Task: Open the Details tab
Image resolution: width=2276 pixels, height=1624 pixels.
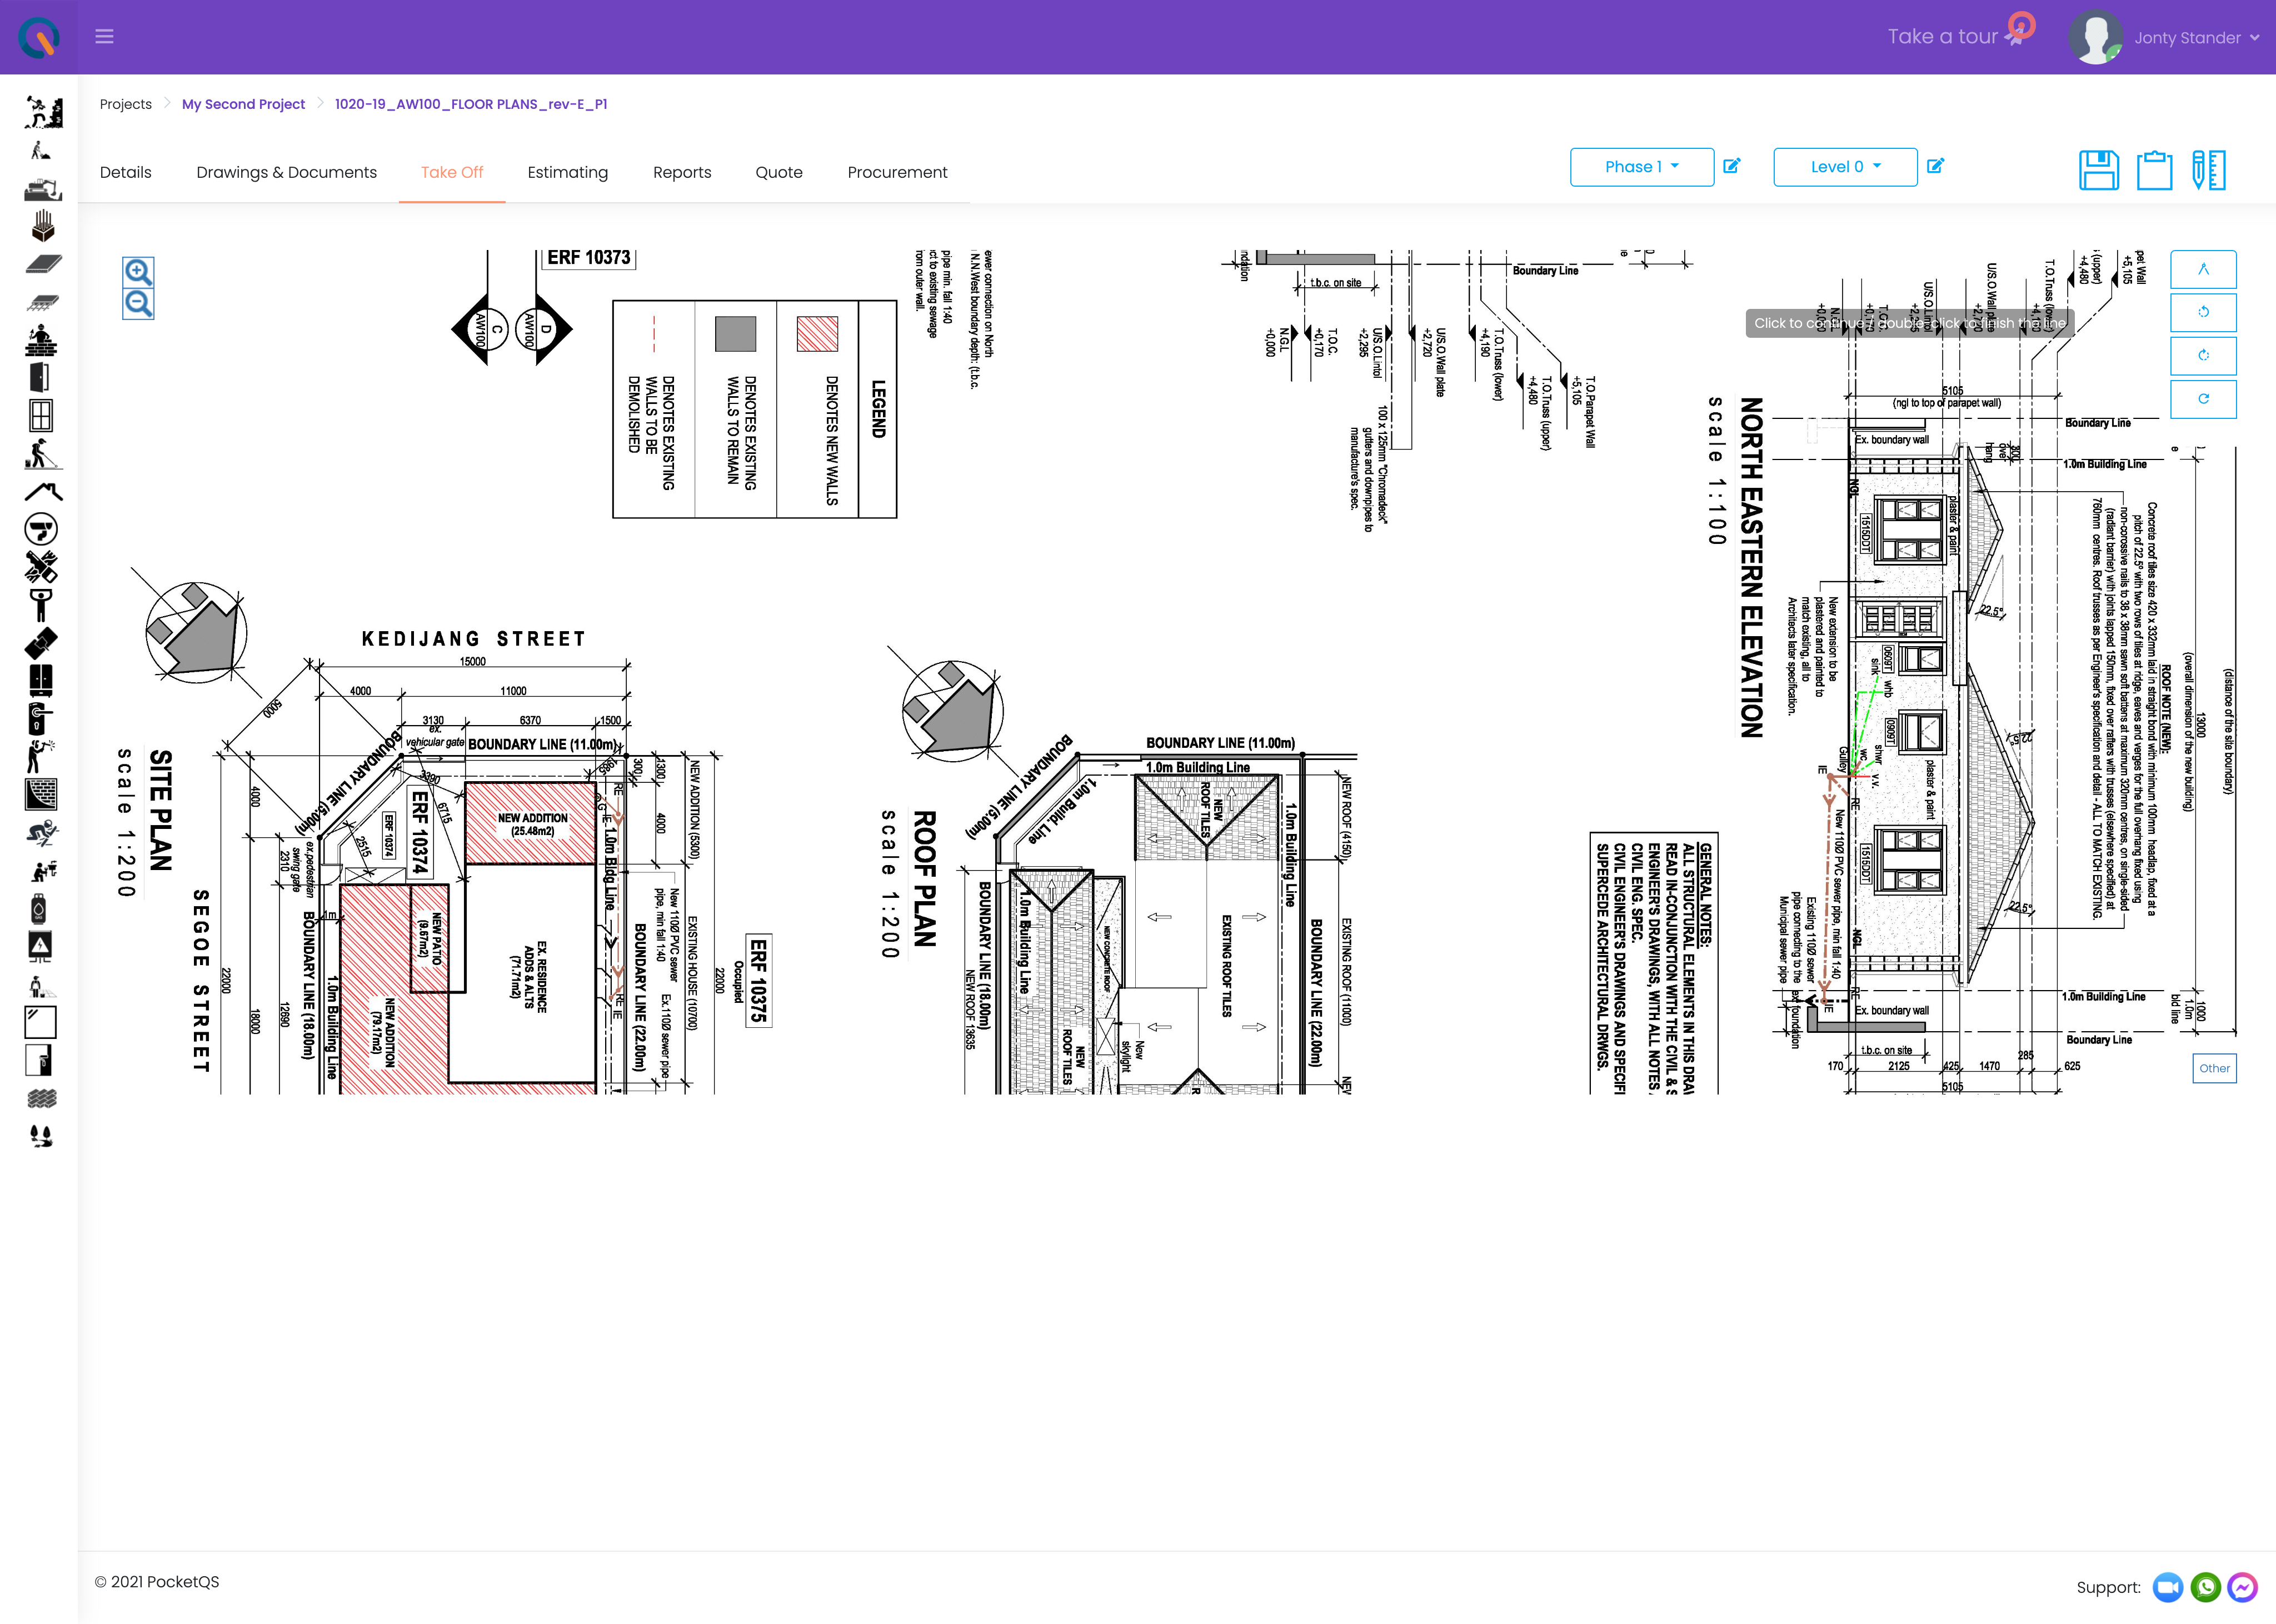Action: pos(126,172)
